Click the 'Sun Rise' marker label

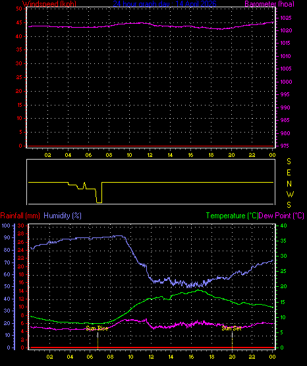point(97,328)
